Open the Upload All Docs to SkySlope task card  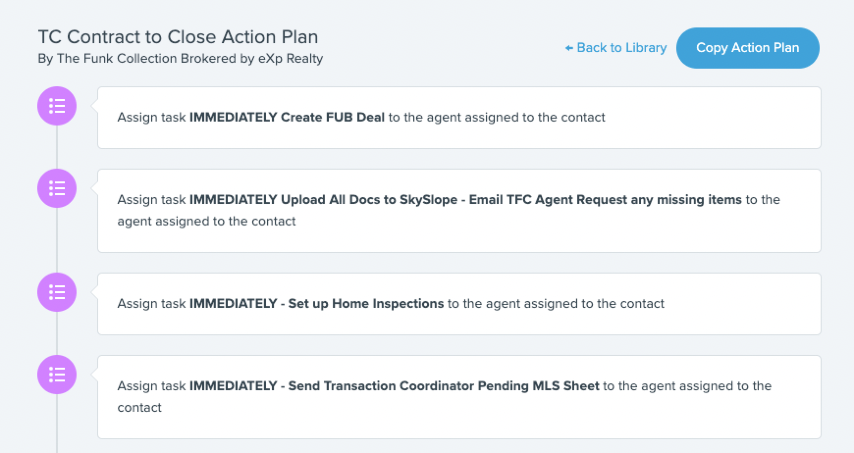[459, 211]
